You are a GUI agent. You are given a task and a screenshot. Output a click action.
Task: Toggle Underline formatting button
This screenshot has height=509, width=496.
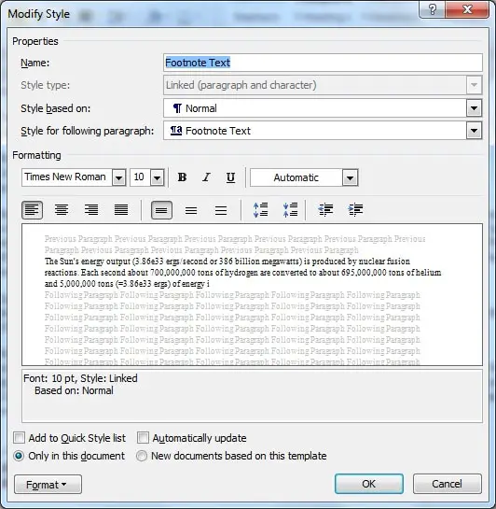[230, 177]
